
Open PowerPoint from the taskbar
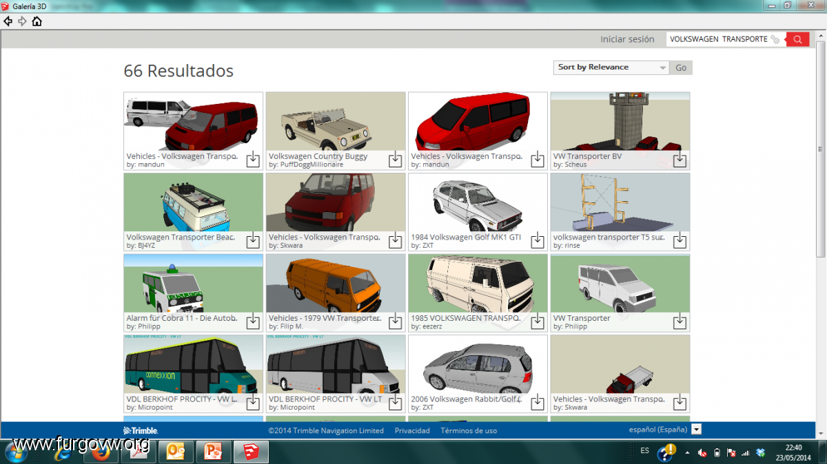pyautogui.click(x=214, y=452)
